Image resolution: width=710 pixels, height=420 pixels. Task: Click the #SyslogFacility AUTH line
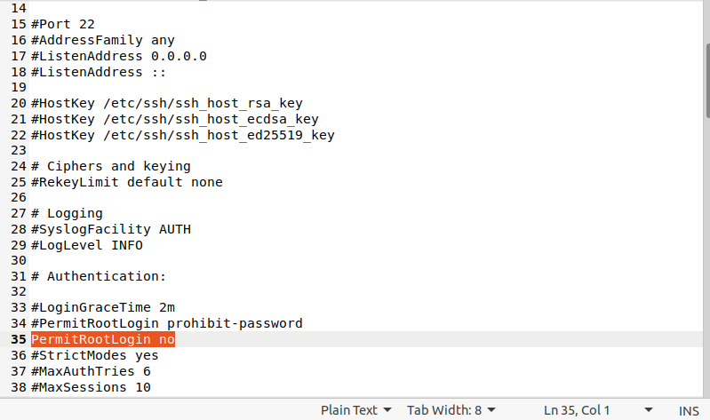click(x=110, y=229)
